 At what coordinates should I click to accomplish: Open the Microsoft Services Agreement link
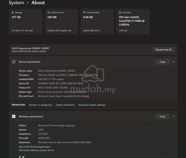tap(35, 147)
